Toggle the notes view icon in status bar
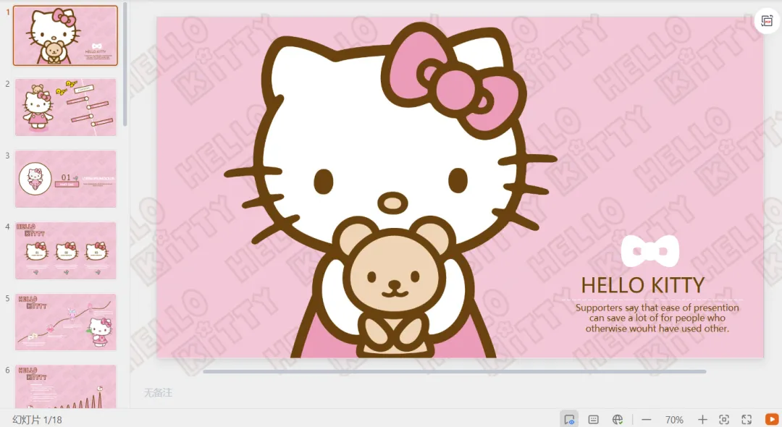This screenshot has width=782, height=427. tap(569, 420)
